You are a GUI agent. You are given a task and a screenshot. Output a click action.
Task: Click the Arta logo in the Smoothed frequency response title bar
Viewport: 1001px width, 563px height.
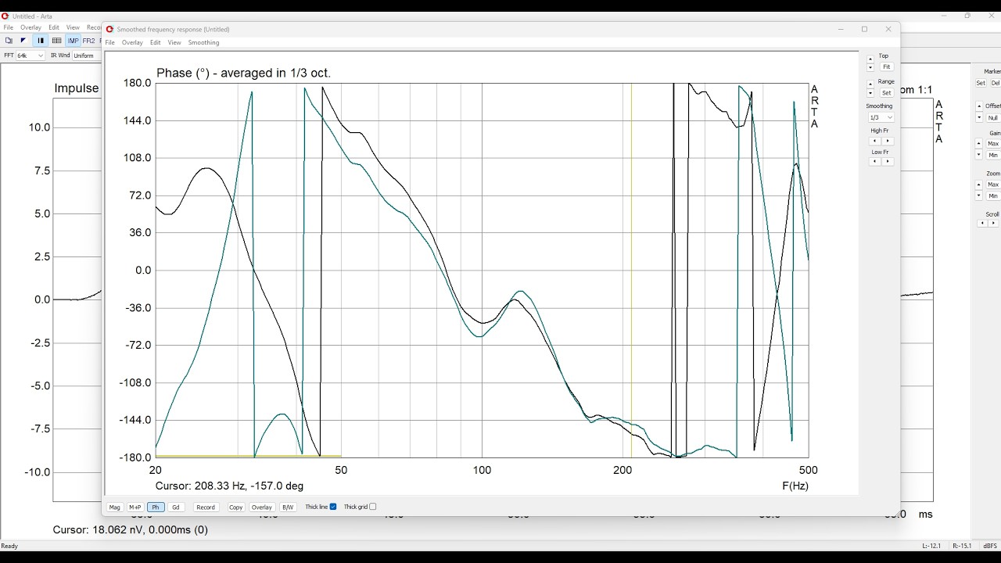pos(109,29)
